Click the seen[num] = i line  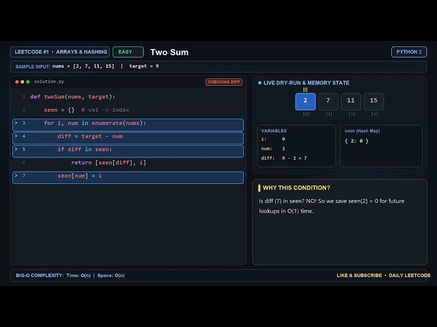[128, 177]
